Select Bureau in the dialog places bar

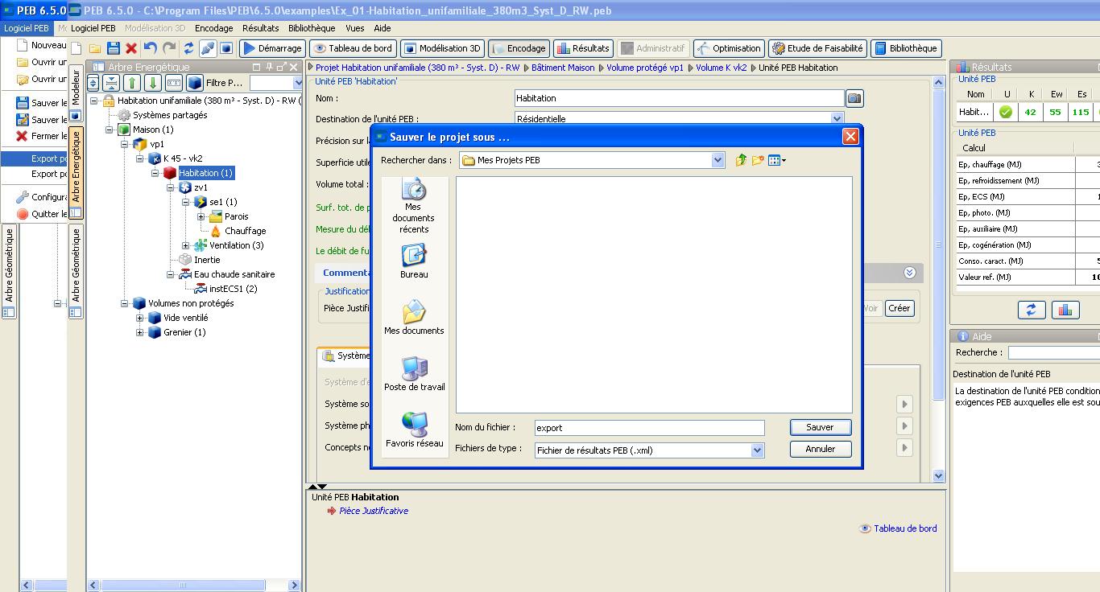pyautogui.click(x=414, y=261)
